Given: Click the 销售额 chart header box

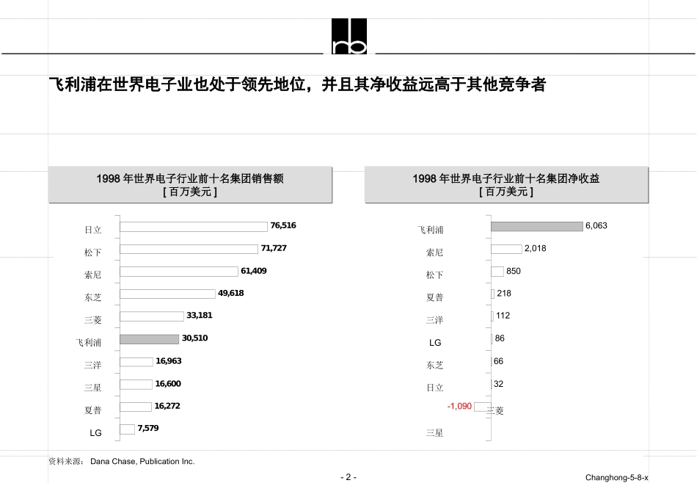Looking at the screenshot, I should (x=190, y=185).
